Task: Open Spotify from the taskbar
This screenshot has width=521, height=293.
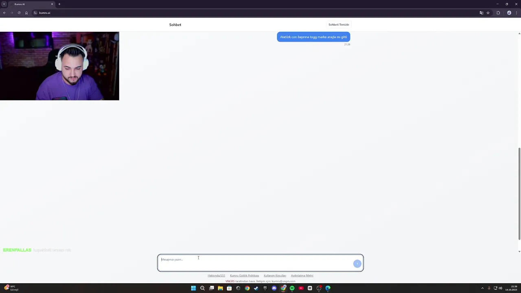Action: pyautogui.click(x=292, y=288)
